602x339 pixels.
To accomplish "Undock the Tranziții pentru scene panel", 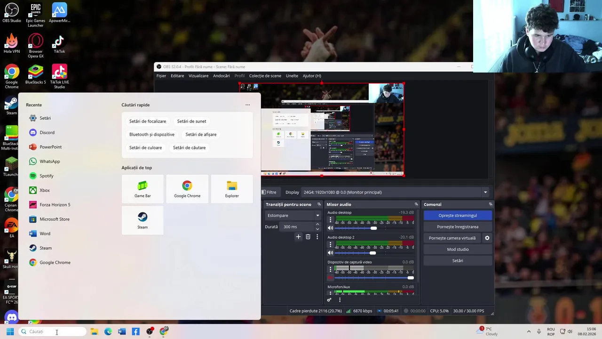I will click(319, 204).
